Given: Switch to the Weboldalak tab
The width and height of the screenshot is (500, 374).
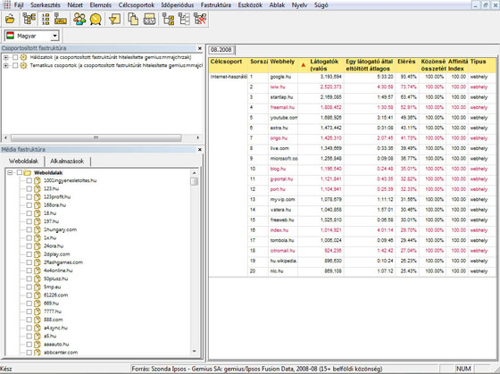Looking at the screenshot, I should click(23, 161).
